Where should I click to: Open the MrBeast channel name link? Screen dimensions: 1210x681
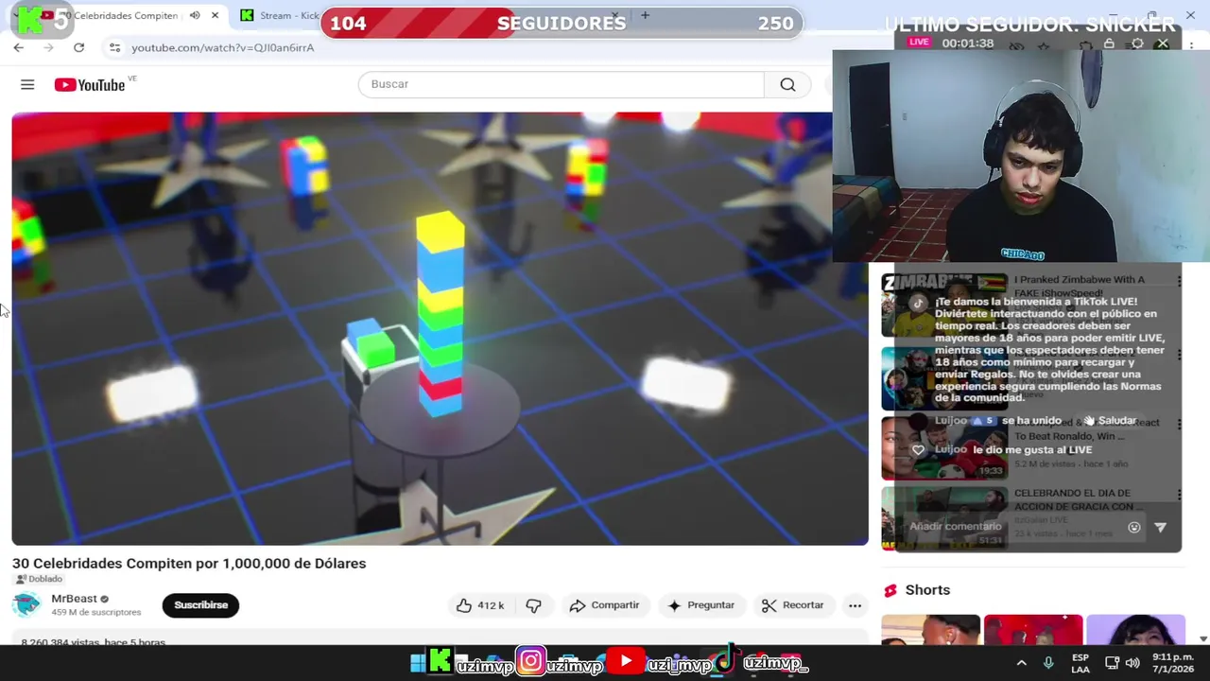74,599
